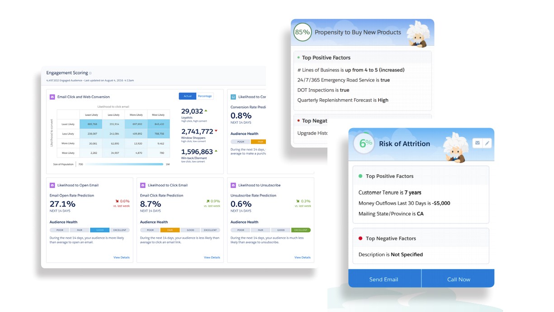This screenshot has width=554, height=312.
Task: Switch the conversion table to Percentage view
Action: [x=205, y=96]
